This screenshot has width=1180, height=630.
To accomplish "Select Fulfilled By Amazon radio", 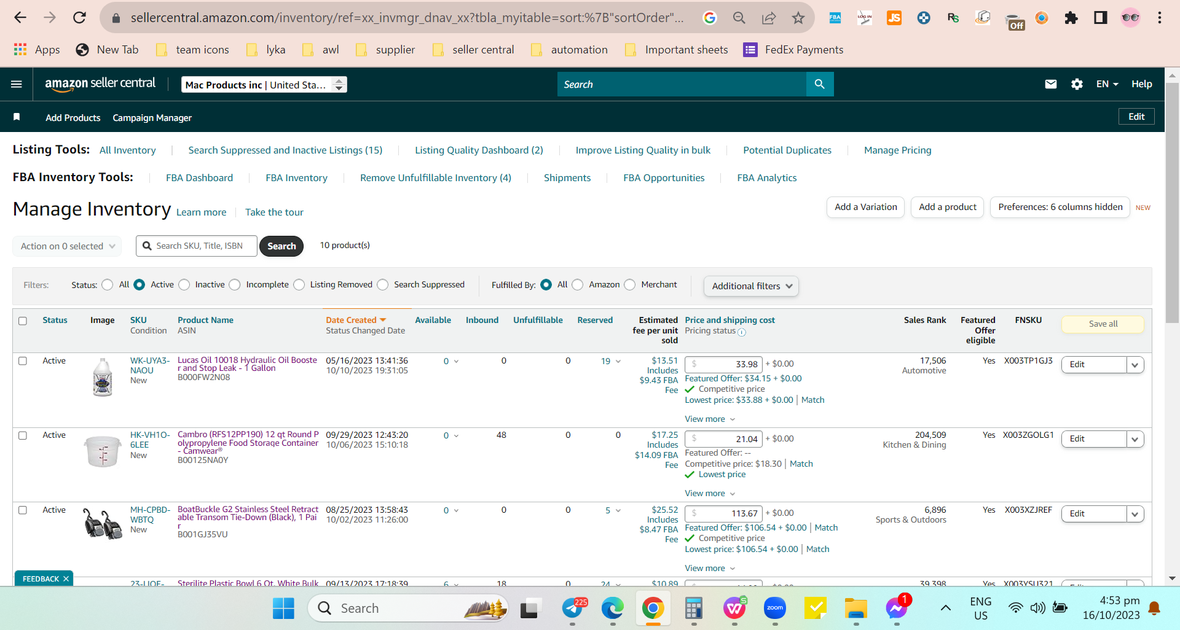I will 578,285.
